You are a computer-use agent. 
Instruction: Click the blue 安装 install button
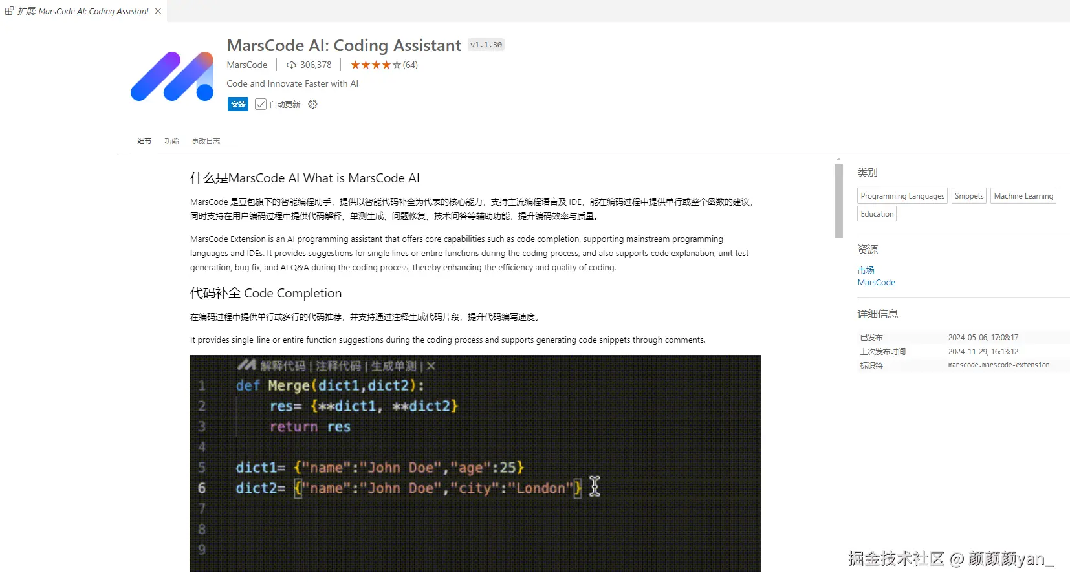pyautogui.click(x=238, y=104)
